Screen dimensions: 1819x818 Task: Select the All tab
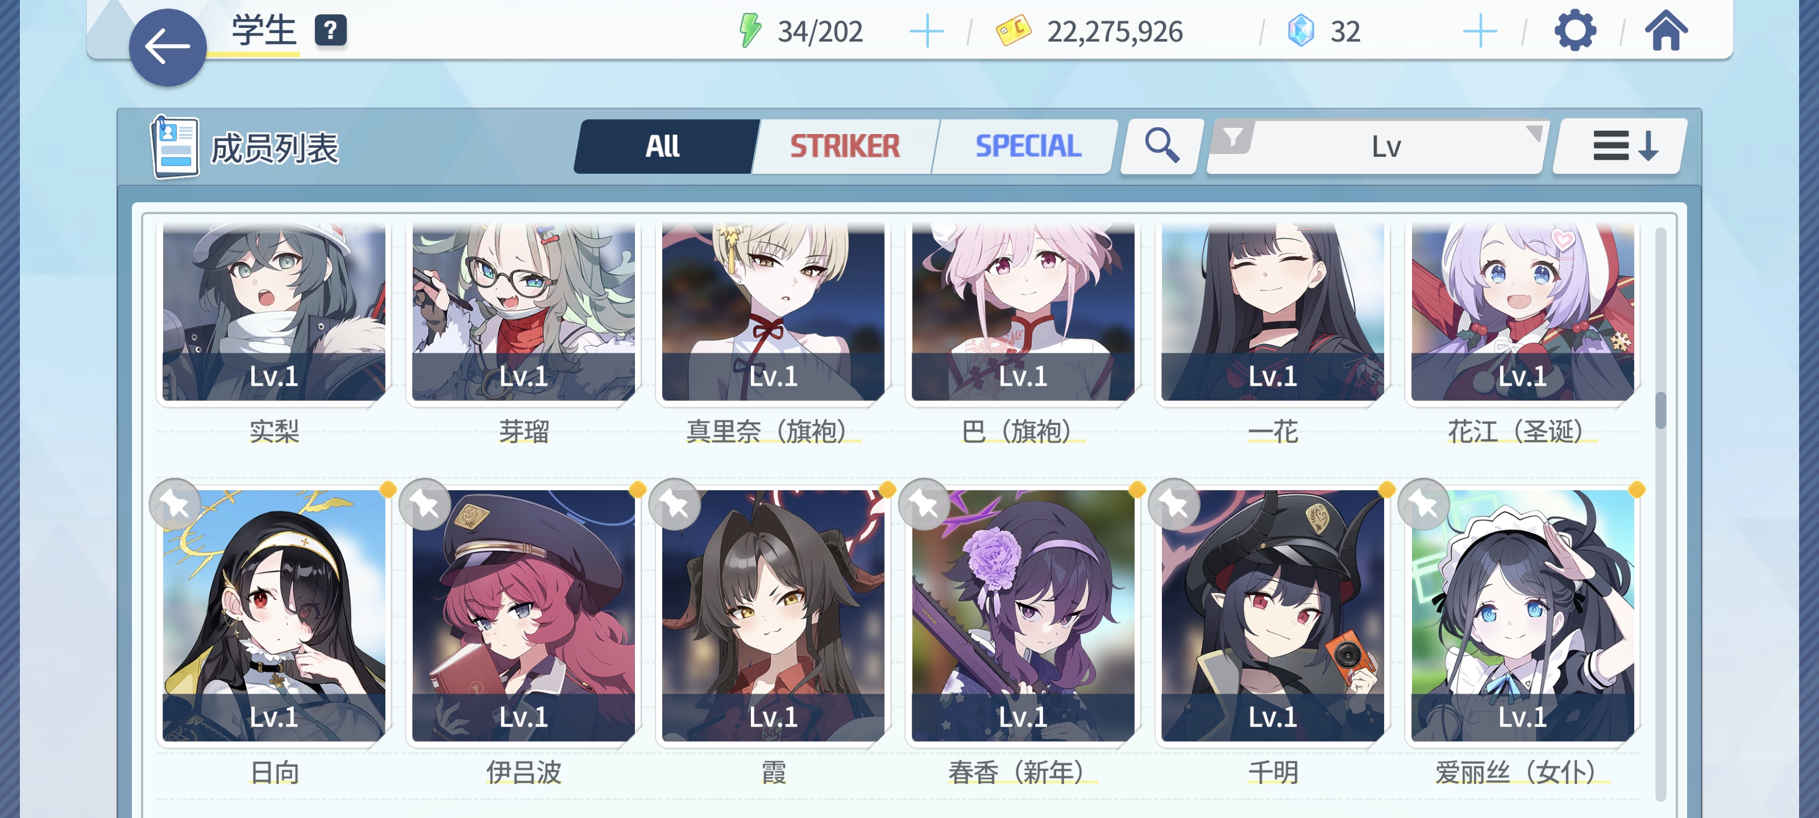tap(664, 146)
